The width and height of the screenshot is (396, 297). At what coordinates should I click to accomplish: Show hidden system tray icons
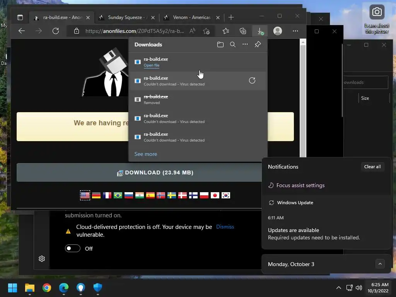point(339,288)
